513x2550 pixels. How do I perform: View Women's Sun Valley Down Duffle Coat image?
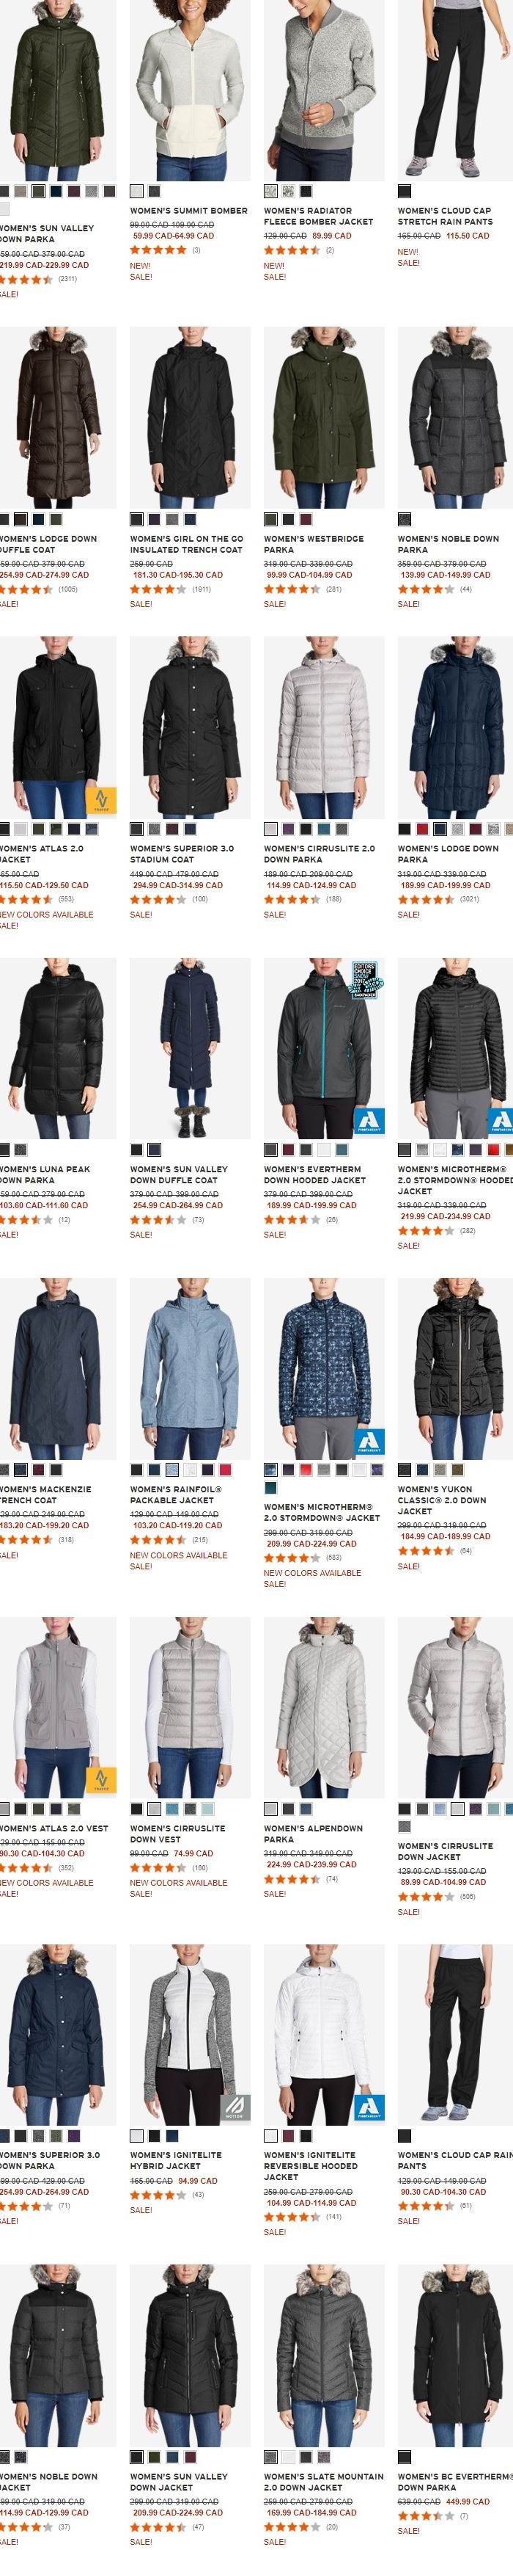(188, 1048)
